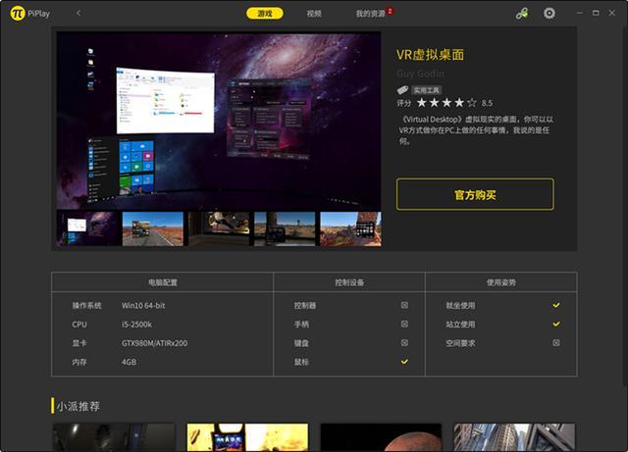The height and width of the screenshot is (452, 628).
Task: Open the Mars planet recommended game
Action: (381, 437)
